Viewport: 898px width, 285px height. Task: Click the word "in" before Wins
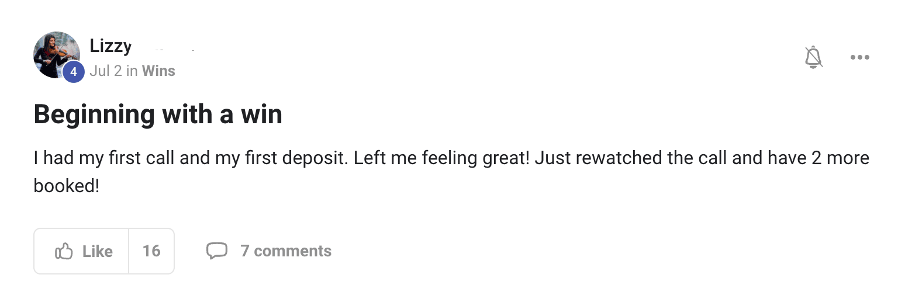click(132, 71)
